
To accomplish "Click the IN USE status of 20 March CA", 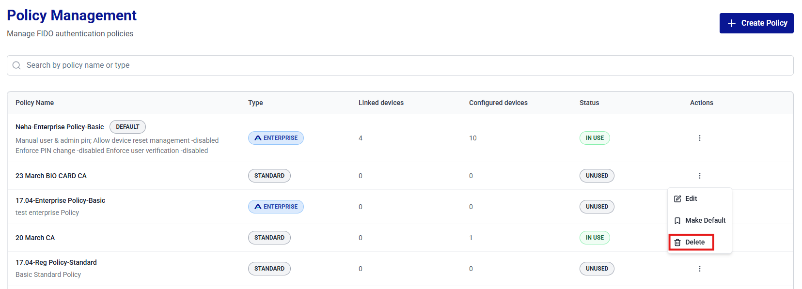I will coord(595,238).
